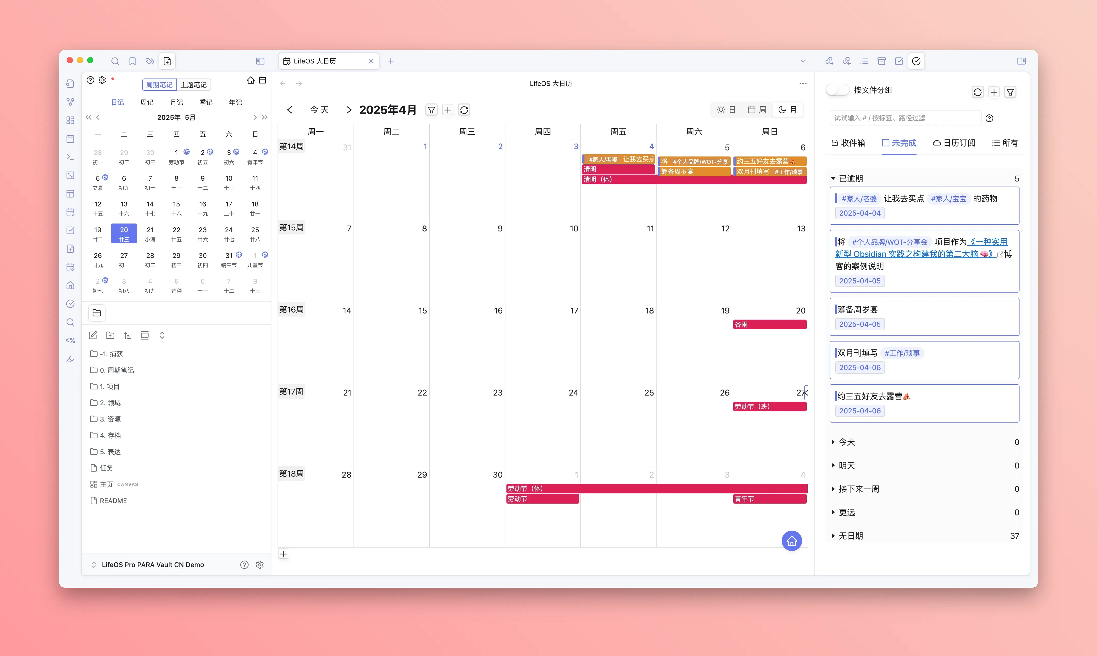The width and height of the screenshot is (1097, 656).
Task: Click the calendar filter funnel icon
Action: 431,110
